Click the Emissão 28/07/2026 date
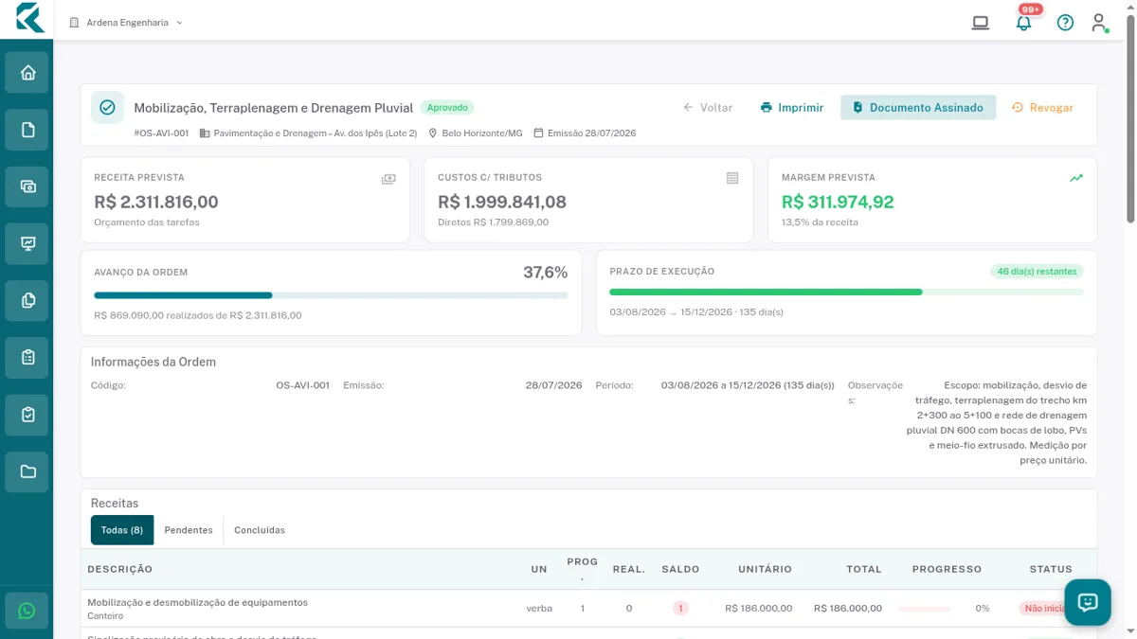The height and width of the screenshot is (639, 1137). click(x=591, y=133)
